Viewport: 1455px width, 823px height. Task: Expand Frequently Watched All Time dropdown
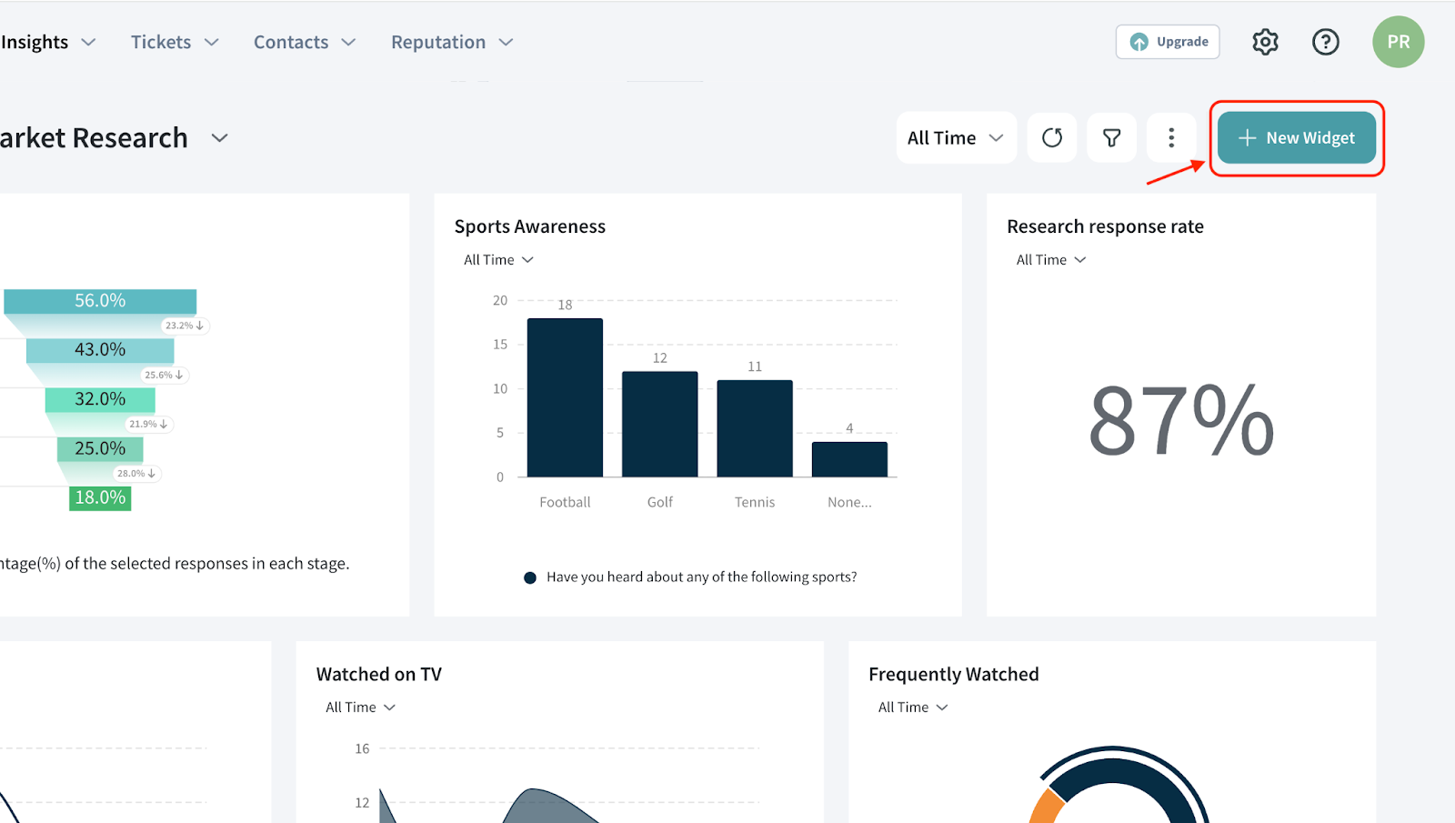[x=912, y=708]
